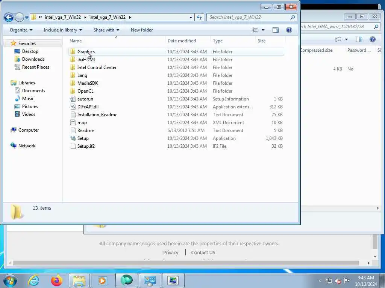Click the taskbar clock showing 3:43 AM

[x=366, y=281]
